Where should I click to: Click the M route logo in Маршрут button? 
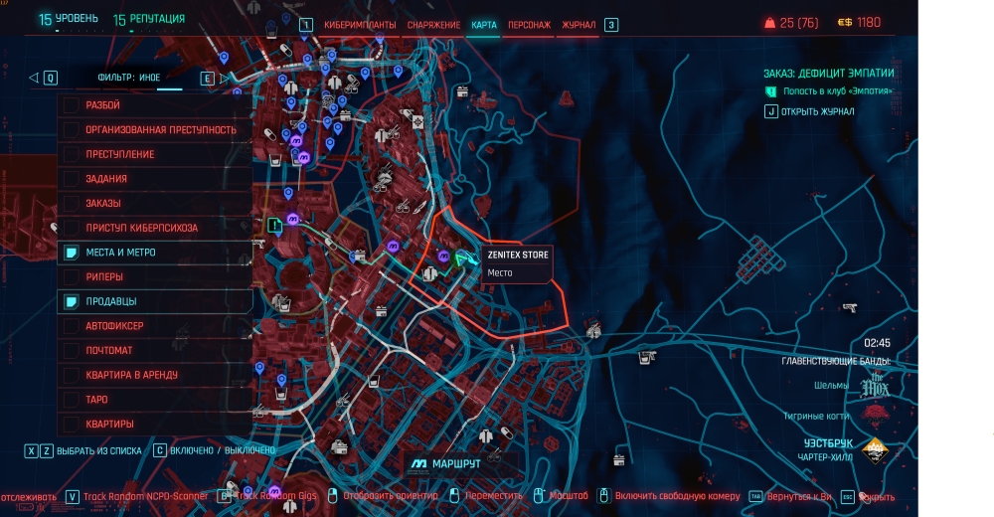click(x=418, y=464)
